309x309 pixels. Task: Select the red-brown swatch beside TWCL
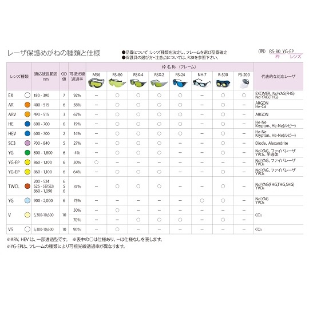pyautogui.click(x=27, y=186)
